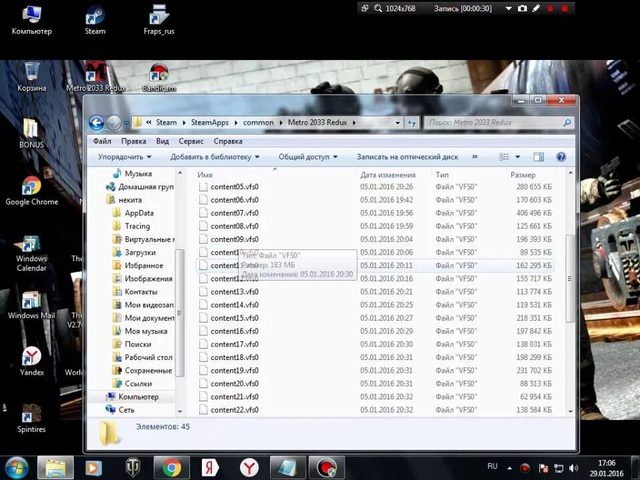Launch the Google Chrome desktop shortcut
Viewport: 640px width, 480px height.
click(32, 190)
